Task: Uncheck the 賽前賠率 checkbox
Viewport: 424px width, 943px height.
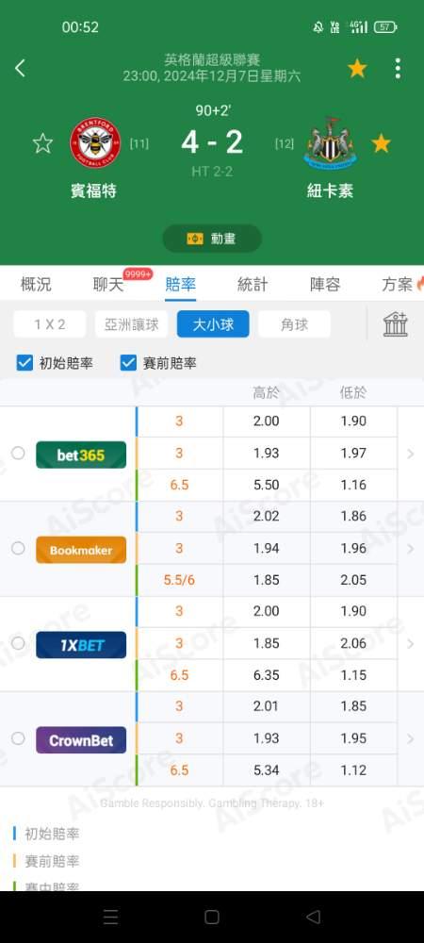Action: tap(128, 363)
